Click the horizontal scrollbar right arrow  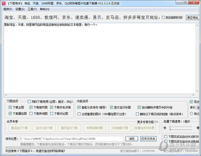(x=193, y=95)
